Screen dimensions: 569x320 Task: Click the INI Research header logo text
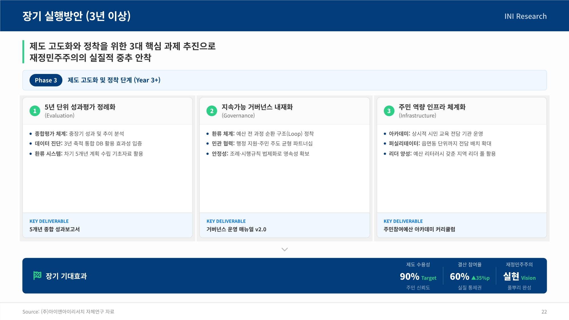[x=525, y=16]
